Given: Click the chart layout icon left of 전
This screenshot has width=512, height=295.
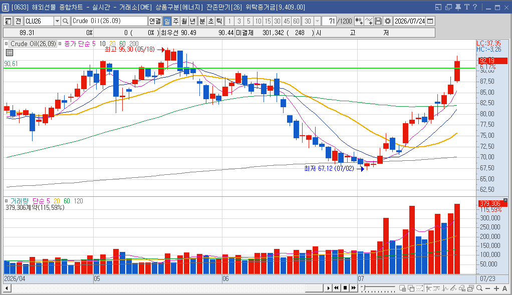Looking at the screenshot, I should [8, 21].
